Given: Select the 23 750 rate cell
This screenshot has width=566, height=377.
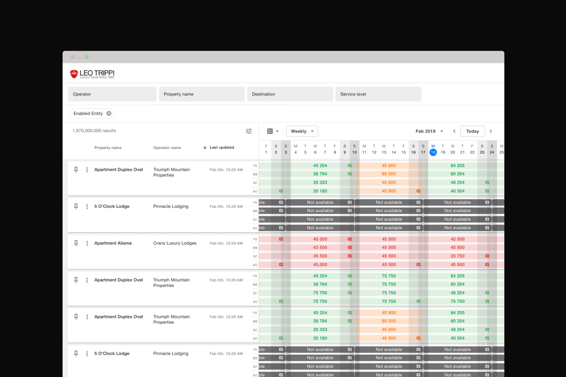Looking at the screenshot, I should pyautogui.click(x=457, y=256).
